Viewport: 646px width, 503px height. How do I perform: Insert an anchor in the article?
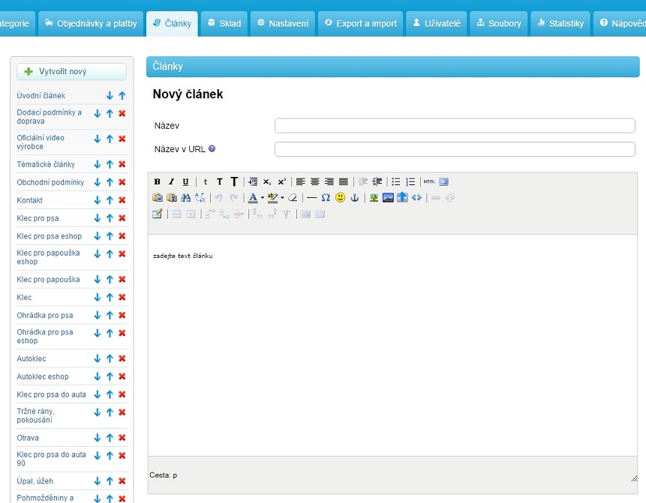[x=355, y=198]
